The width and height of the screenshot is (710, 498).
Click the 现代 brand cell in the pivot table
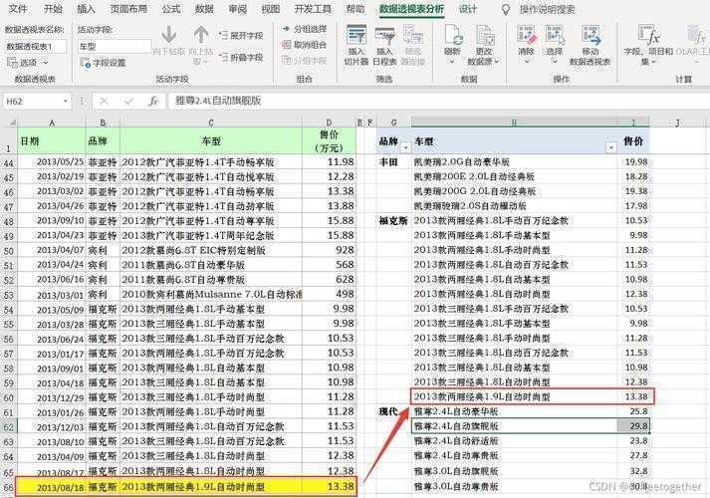394,411
